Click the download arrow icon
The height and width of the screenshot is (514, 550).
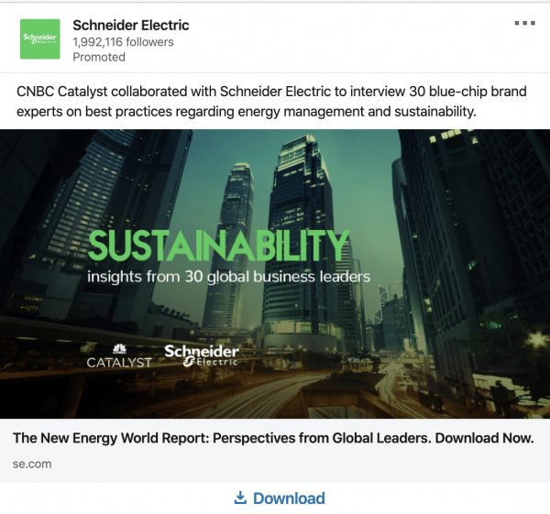pos(240,498)
